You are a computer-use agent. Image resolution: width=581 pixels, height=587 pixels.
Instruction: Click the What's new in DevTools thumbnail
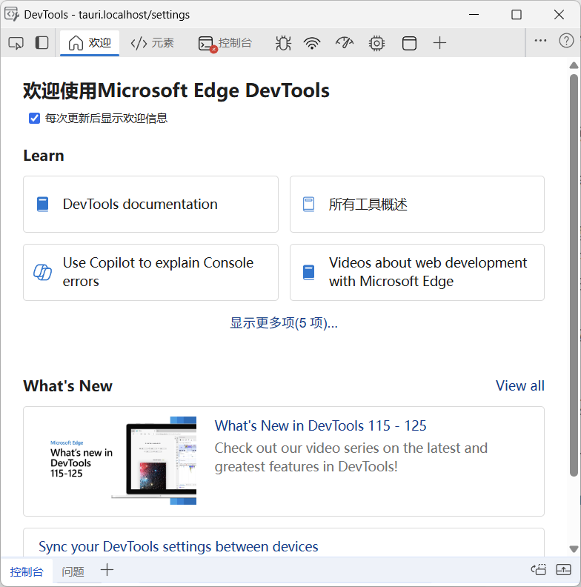tap(118, 460)
